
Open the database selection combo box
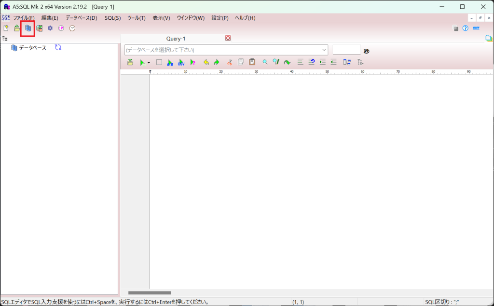click(x=226, y=50)
